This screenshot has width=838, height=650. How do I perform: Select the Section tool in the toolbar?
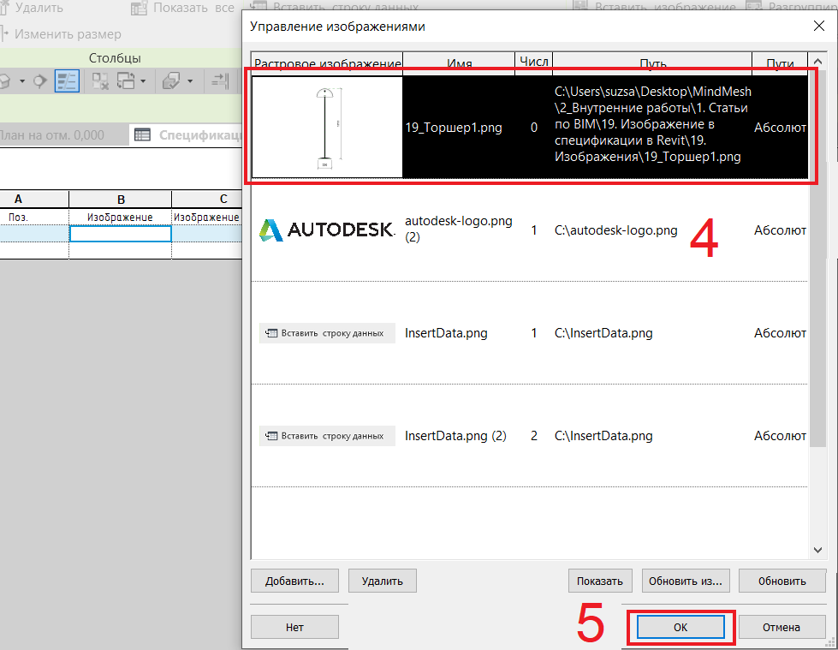pyautogui.click(x=40, y=81)
